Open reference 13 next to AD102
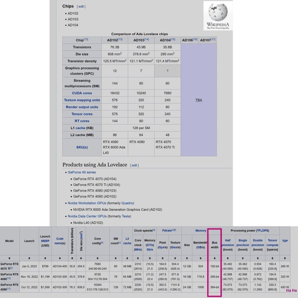Screen dimensions: 298x298 (x=120, y=39)
